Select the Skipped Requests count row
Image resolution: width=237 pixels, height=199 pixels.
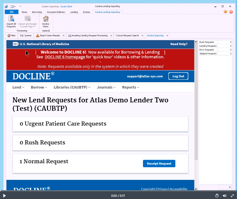pyautogui.click(x=215, y=54)
